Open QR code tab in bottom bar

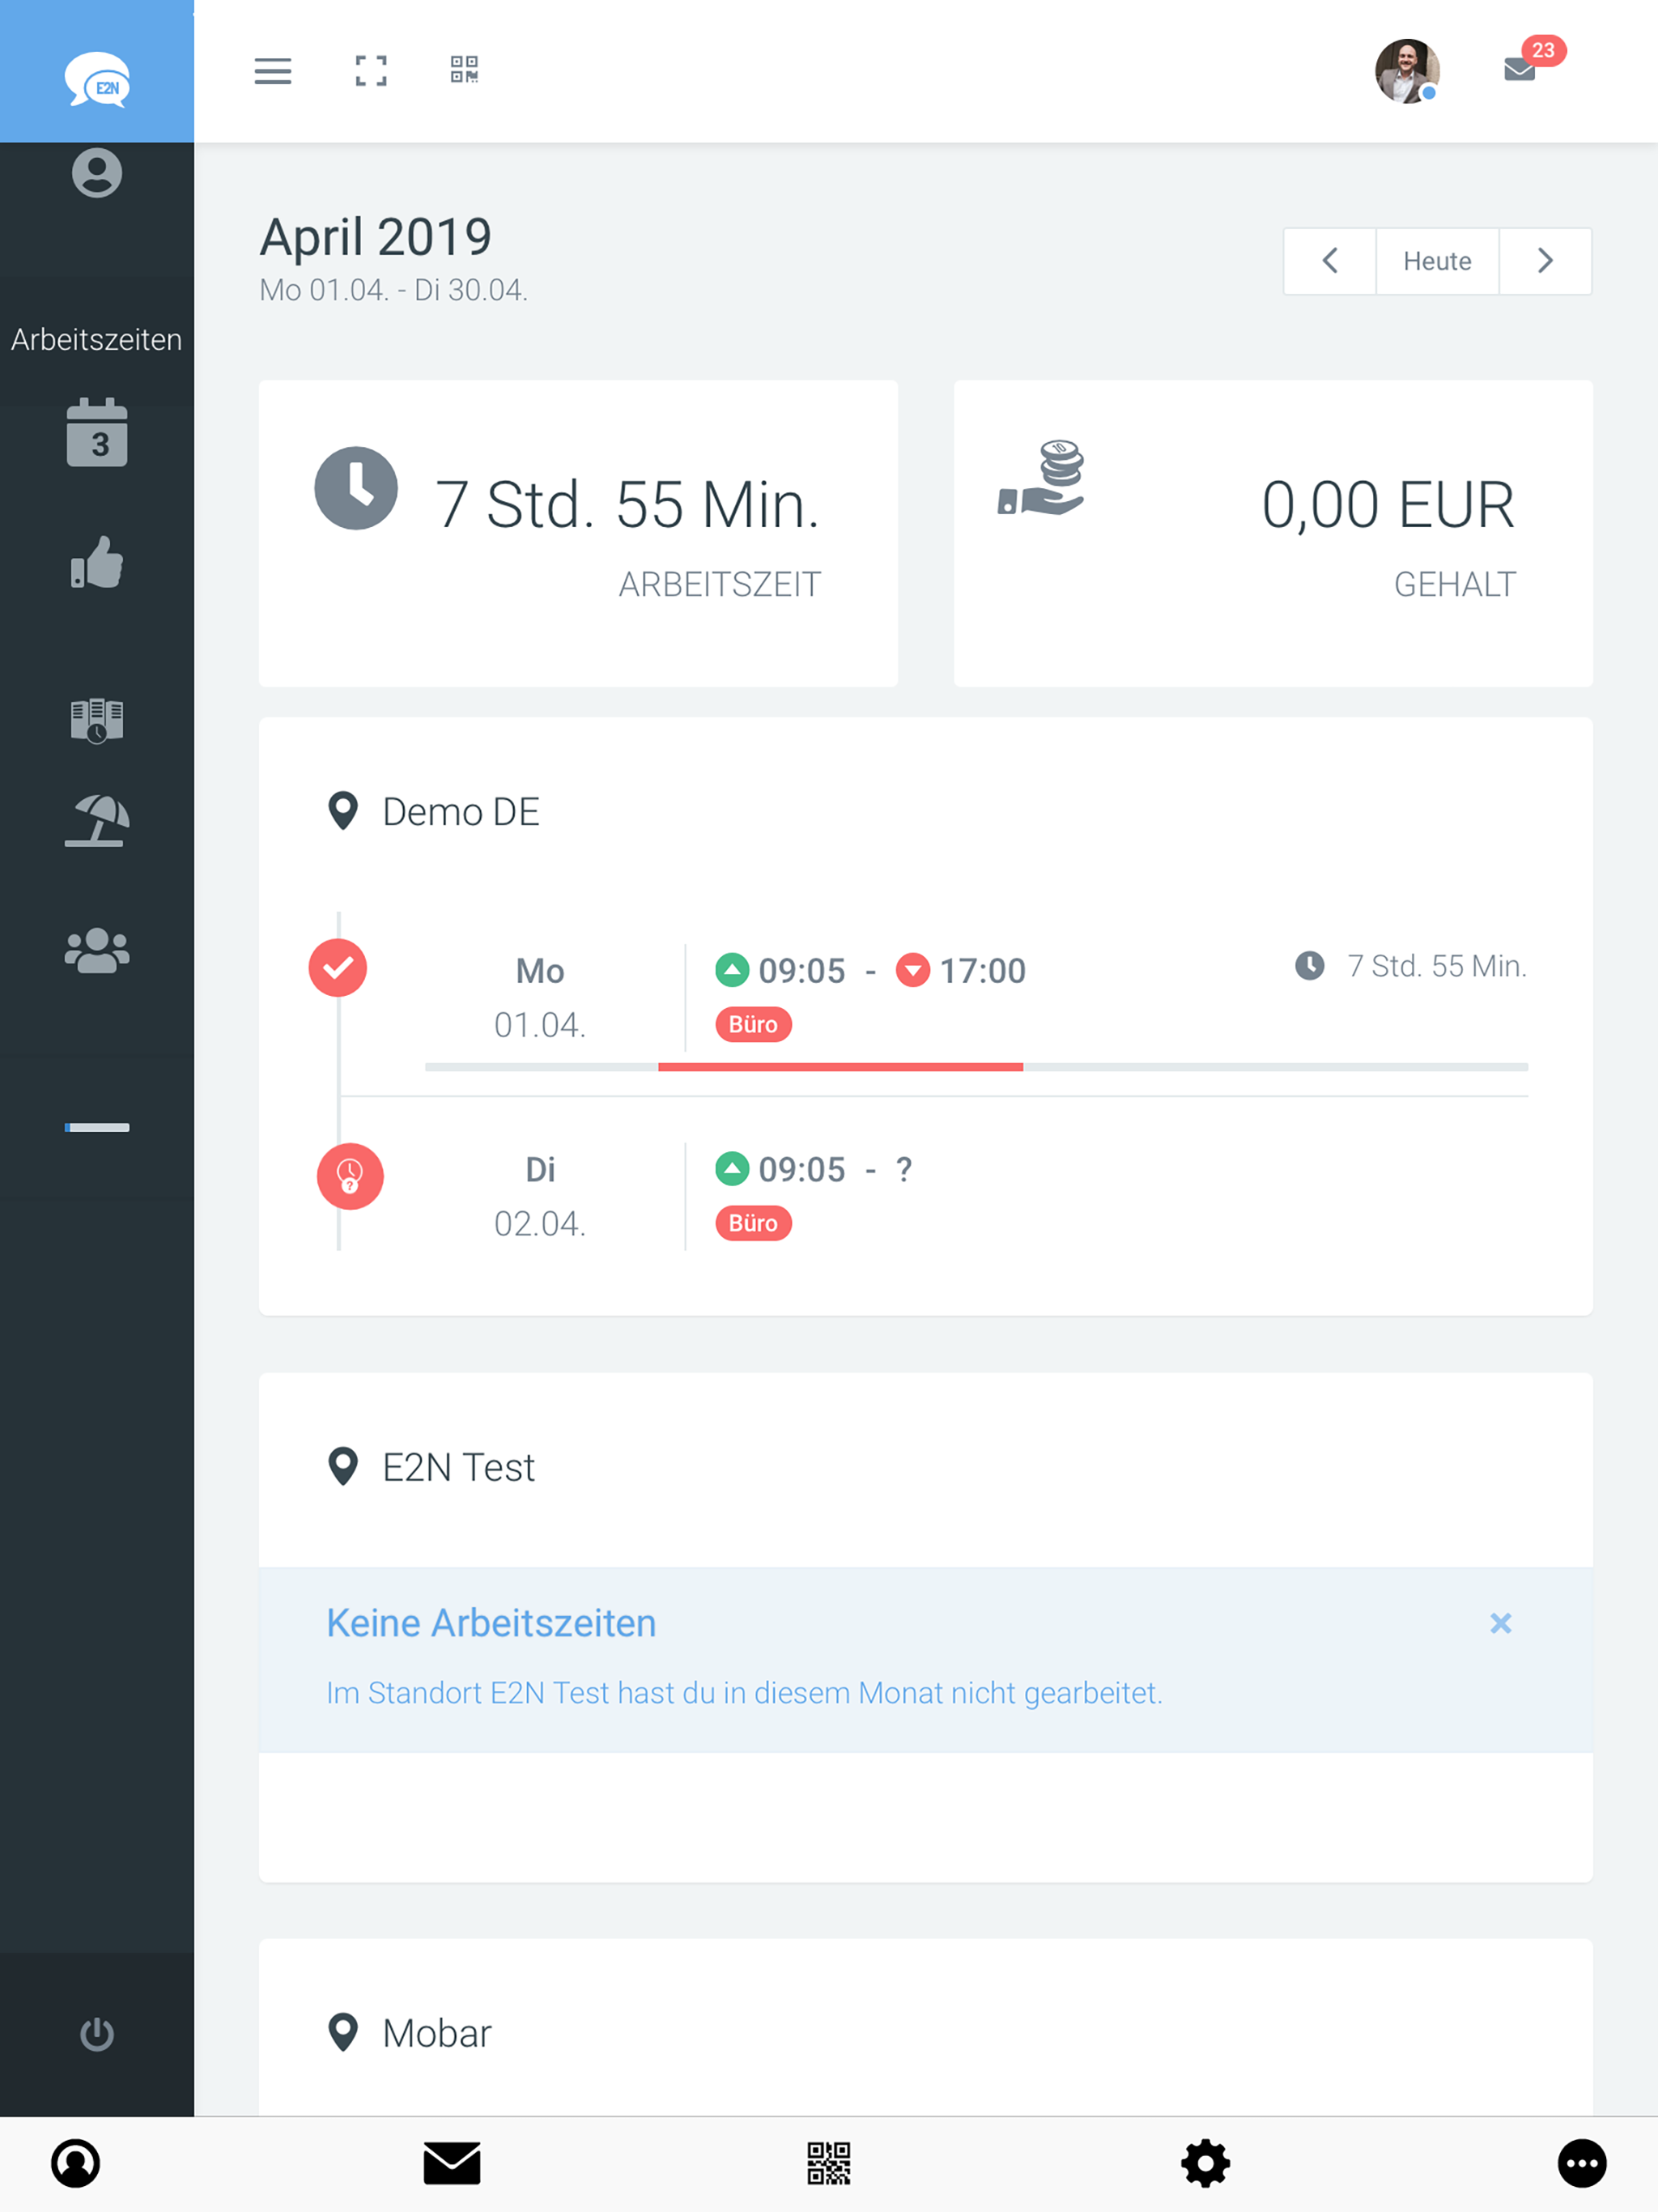coord(829,2164)
